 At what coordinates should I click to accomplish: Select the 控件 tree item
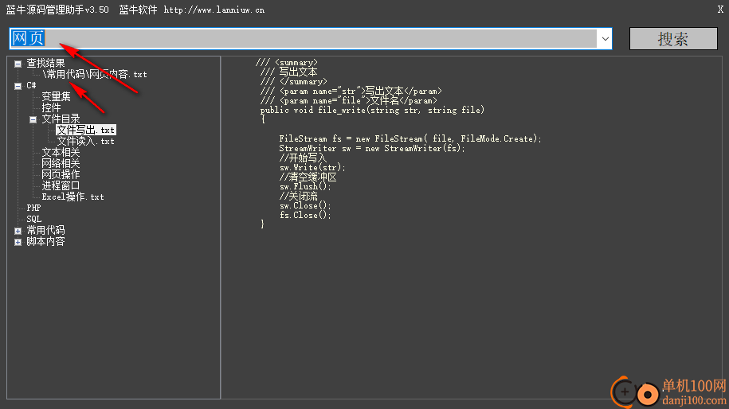(x=51, y=107)
